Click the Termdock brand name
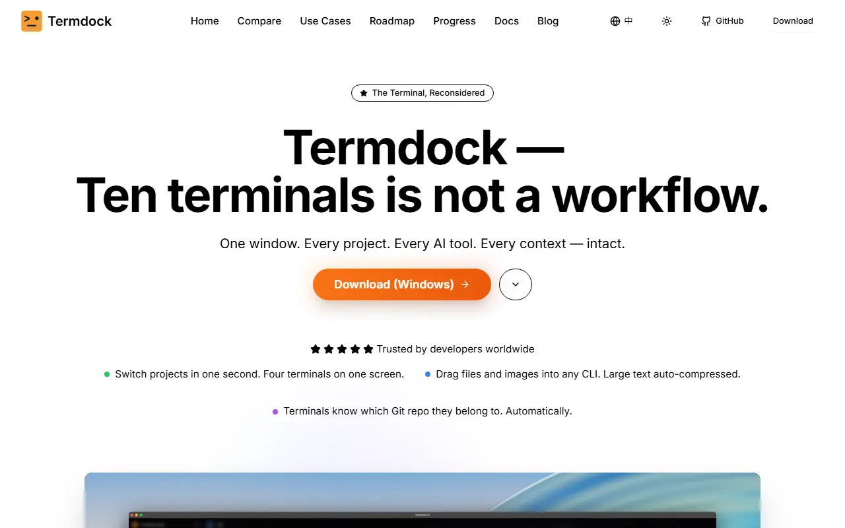This screenshot has height=528, width=845. 80,21
